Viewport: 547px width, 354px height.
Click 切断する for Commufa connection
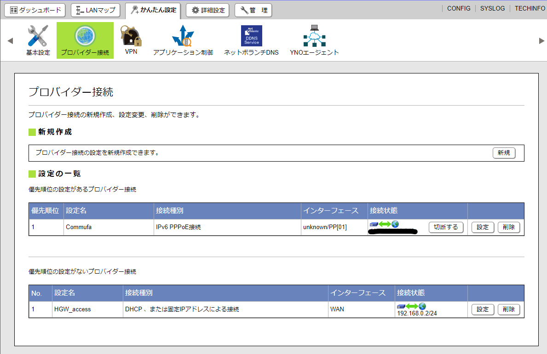coord(446,227)
